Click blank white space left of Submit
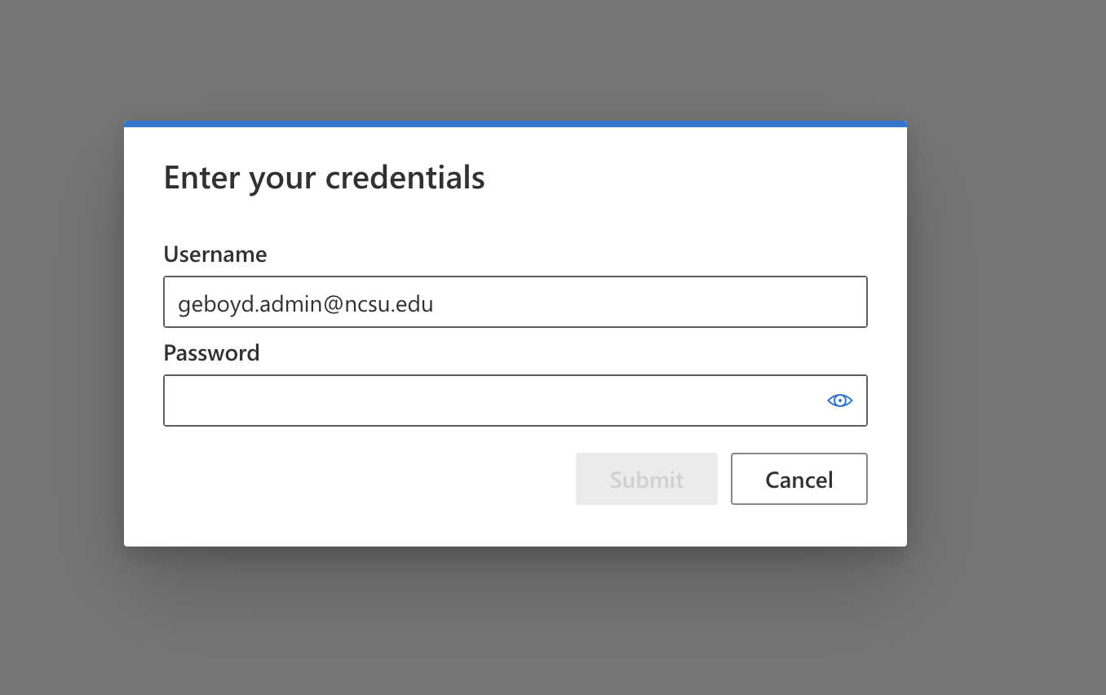 click(367, 480)
